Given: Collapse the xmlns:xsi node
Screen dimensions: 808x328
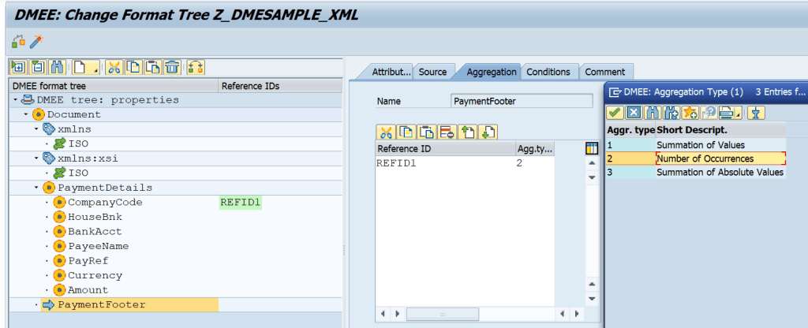Looking at the screenshot, I should (36, 158).
